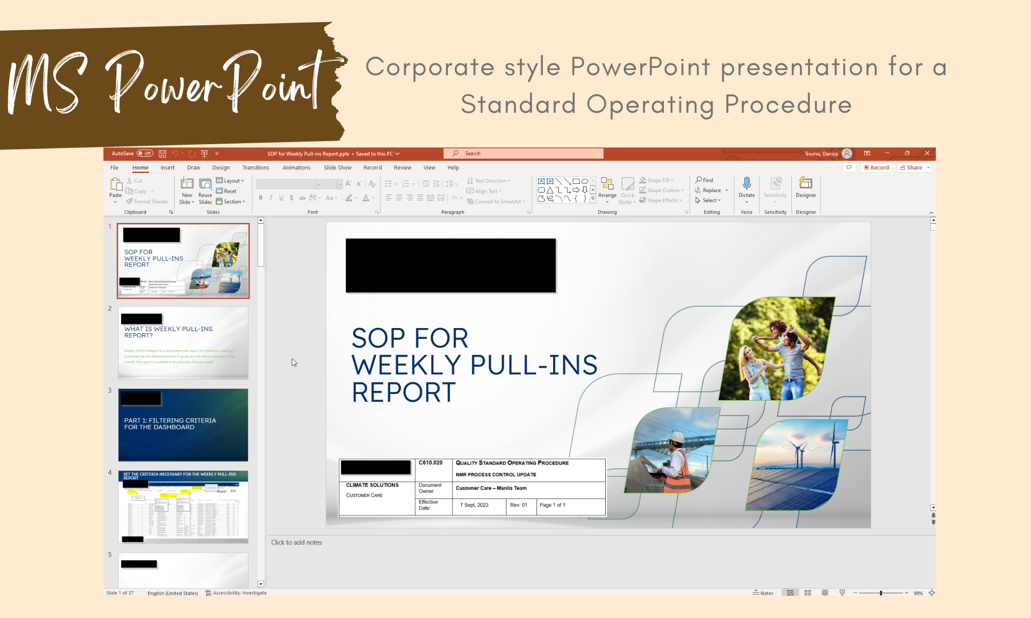Click the Dictate microphone icon
The image size is (1031, 618).
tap(746, 183)
